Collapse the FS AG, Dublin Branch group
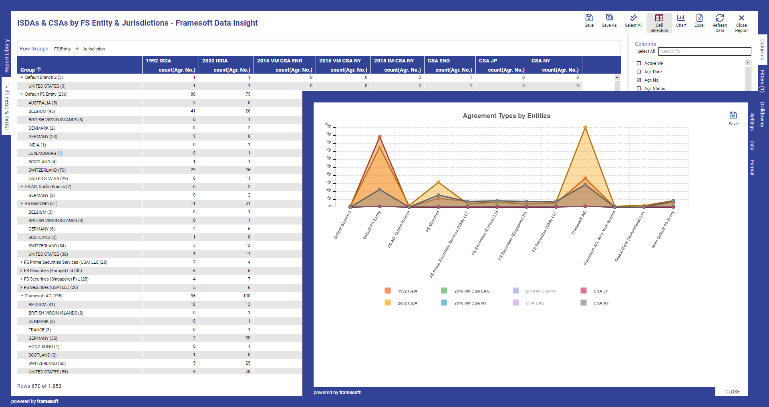The width and height of the screenshot is (769, 407). pos(22,186)
